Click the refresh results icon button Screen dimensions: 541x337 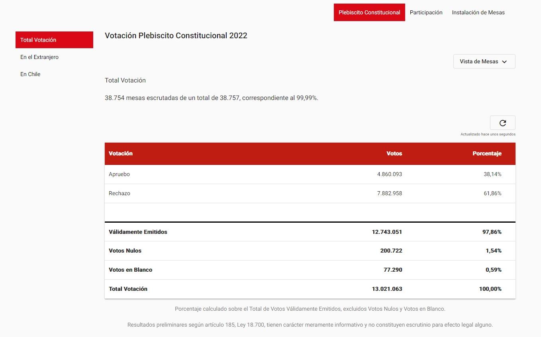click(502, 123)
